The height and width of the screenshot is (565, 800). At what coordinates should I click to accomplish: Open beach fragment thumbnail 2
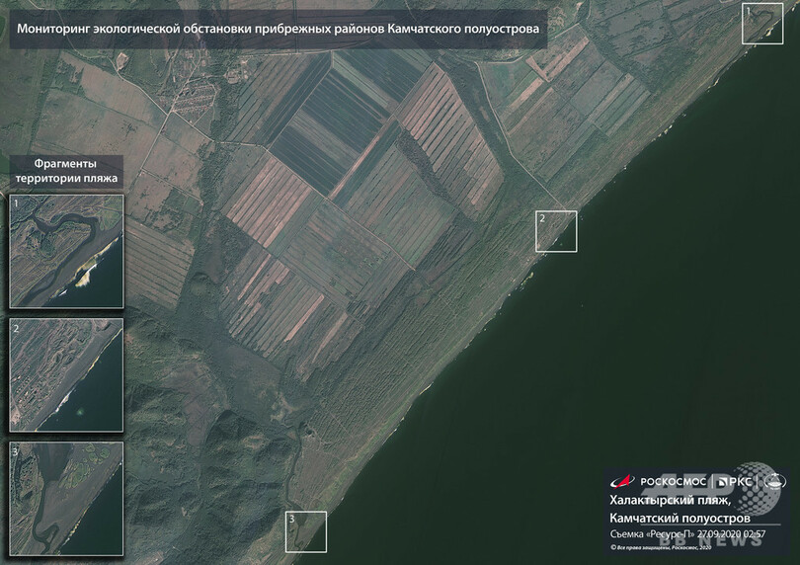point(67,374)
